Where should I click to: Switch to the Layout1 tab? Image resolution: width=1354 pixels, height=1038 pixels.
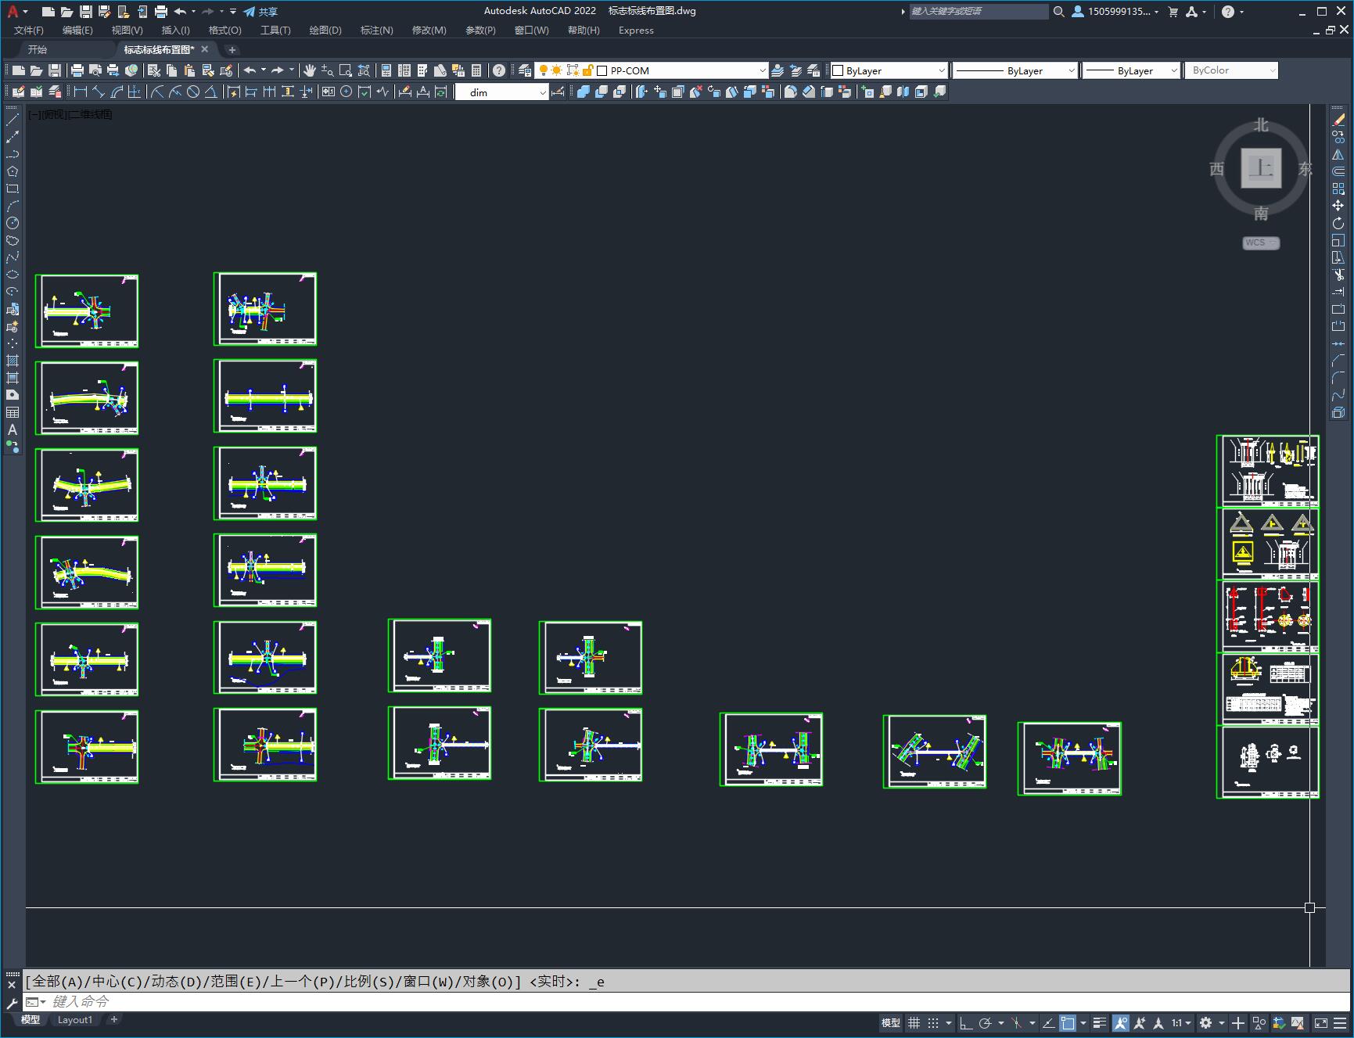coord(75,1020)
